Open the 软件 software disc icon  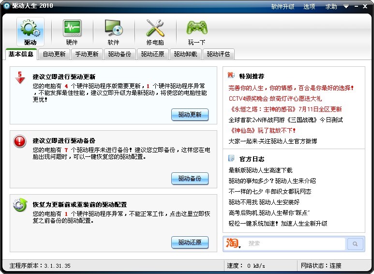[113, 29]
